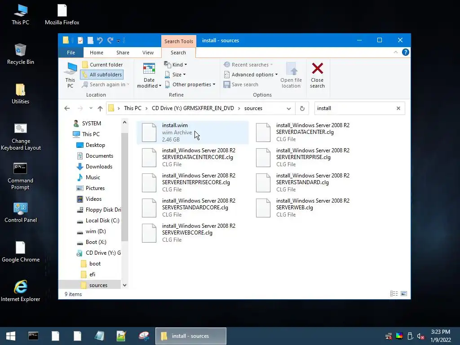Open Kind filter dropdown

(x=176, y=65)
